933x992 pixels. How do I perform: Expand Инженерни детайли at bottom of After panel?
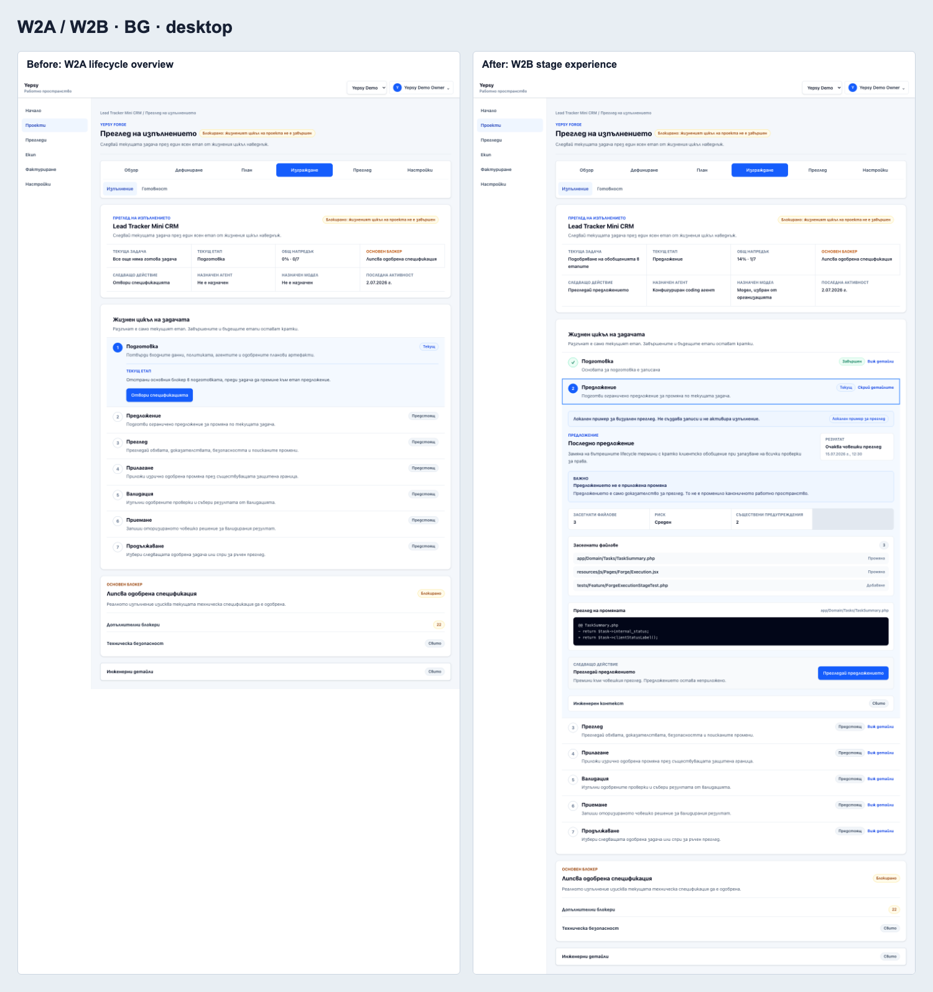pos(890,957)
